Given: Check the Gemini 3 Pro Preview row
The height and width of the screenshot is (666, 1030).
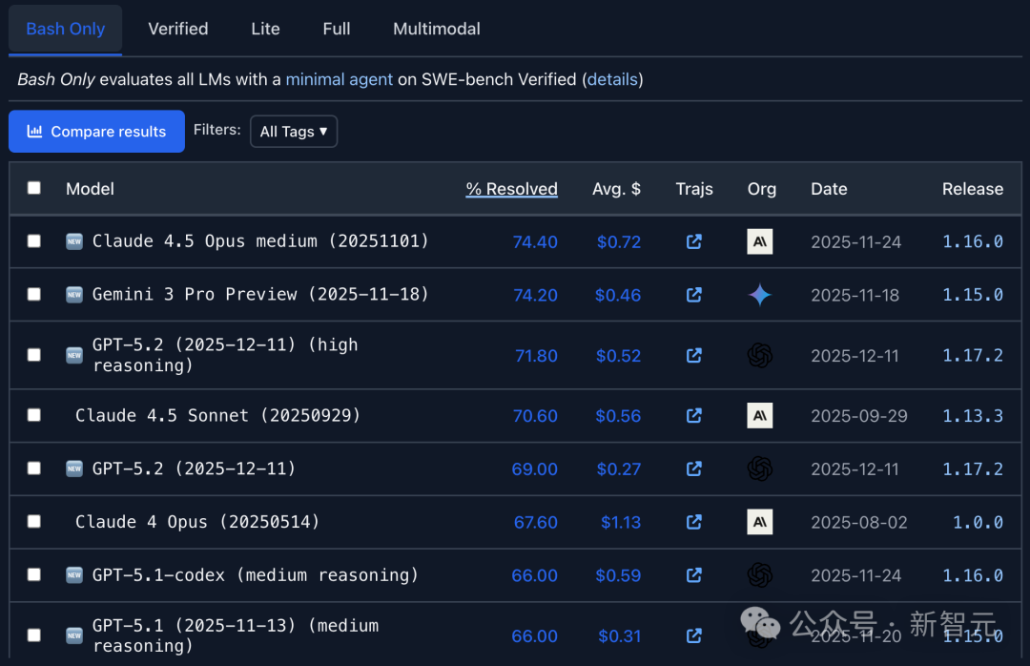Looking at the screenshot, I should point(34,295).
